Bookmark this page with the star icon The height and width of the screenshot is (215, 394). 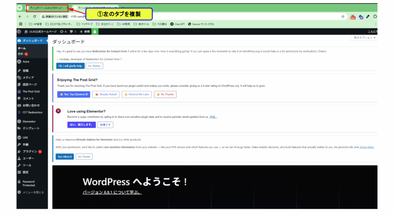[343, 17]
